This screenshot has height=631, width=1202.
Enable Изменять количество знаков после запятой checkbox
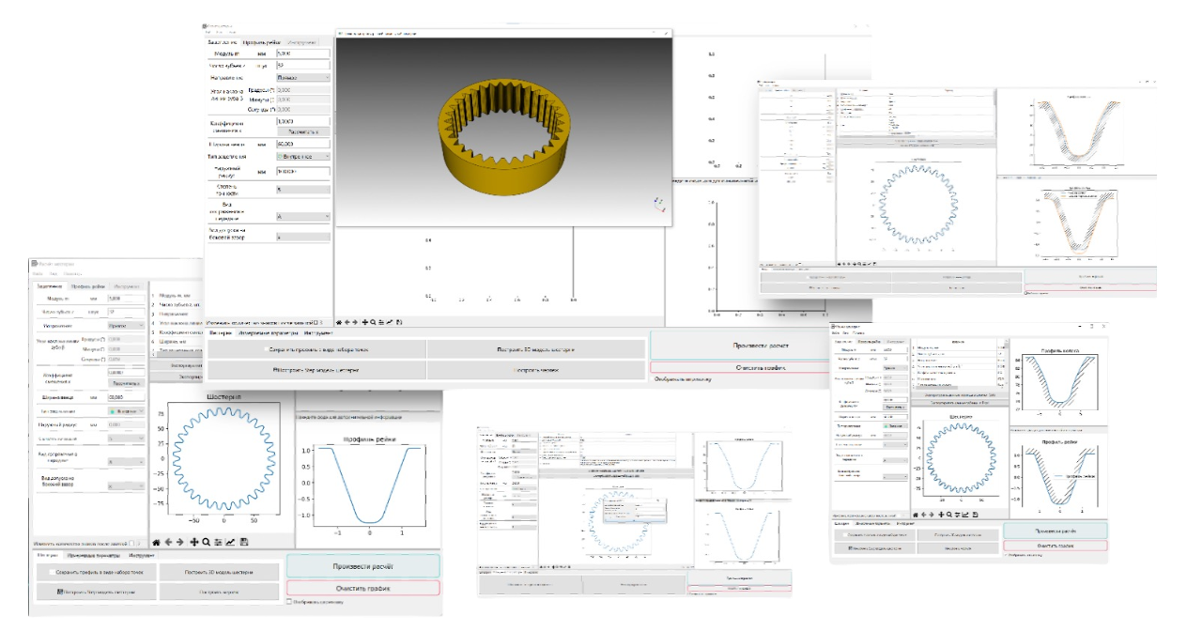pyautogui.click(x=131, y=542)
